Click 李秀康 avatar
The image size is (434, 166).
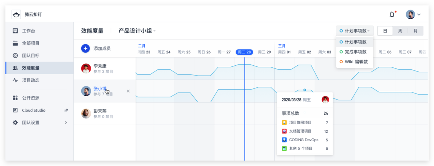pyautogui.click(x=86, y=68)
